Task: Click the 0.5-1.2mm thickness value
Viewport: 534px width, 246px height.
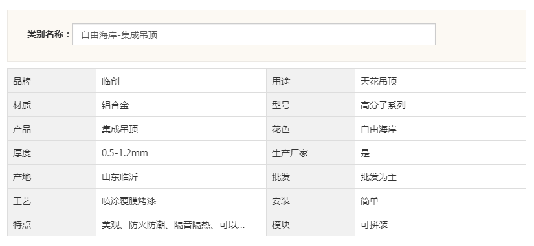Action: tap(125, 153)
